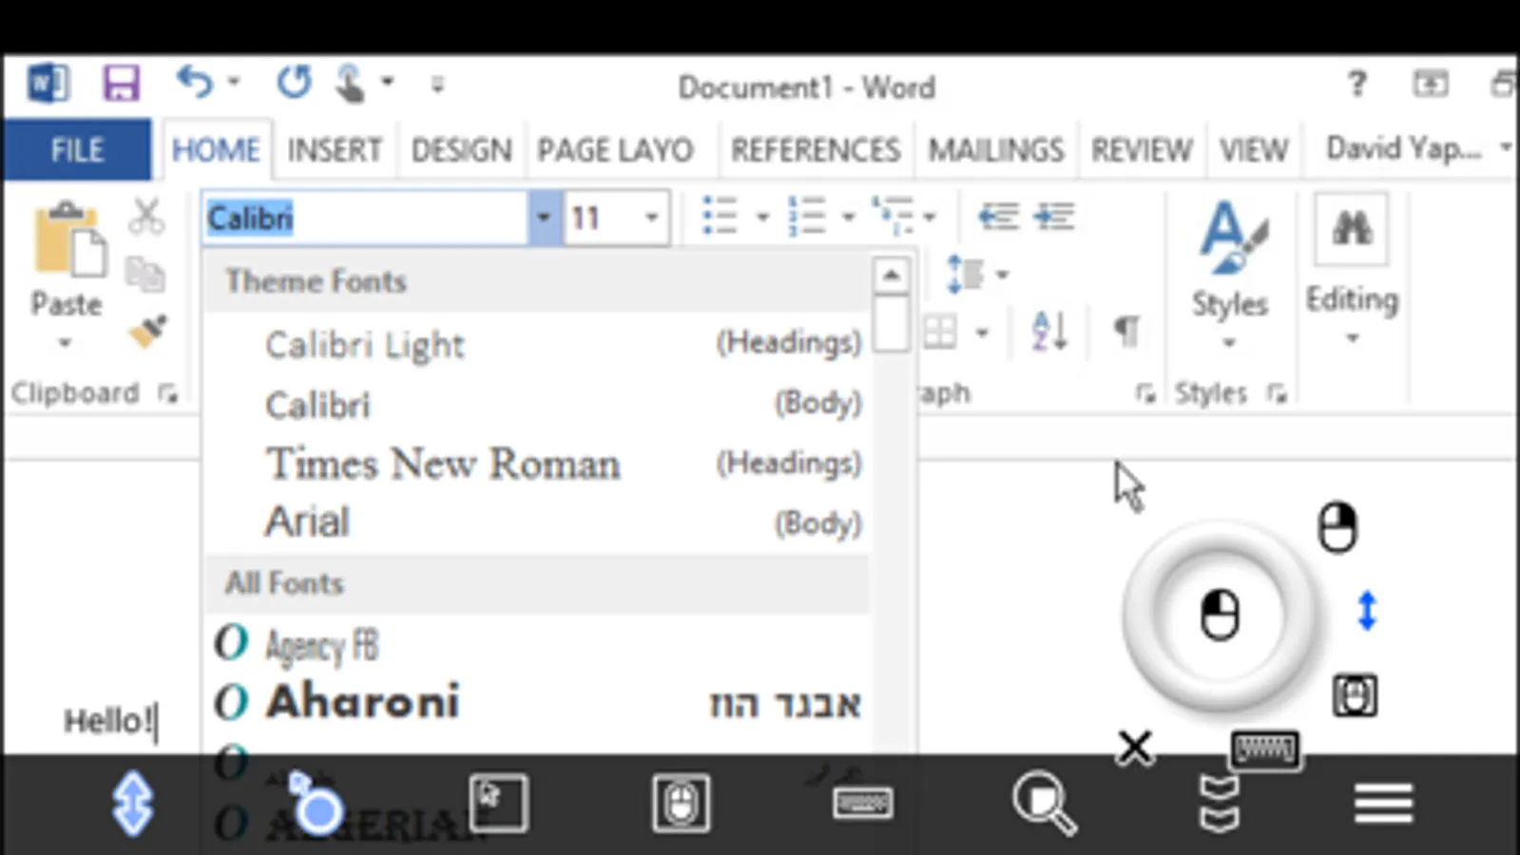Image resolution: width=1520 pixels, height=855 pixels.
Task: Cut selection with the scissors icon
Action: pyautogui.click(x=145, y=217)
